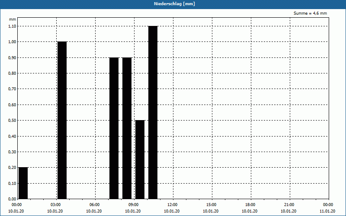This screenshot has width=346, height=216.
Task: Click the 18:00 time label
Action: (x=250, y=205)
